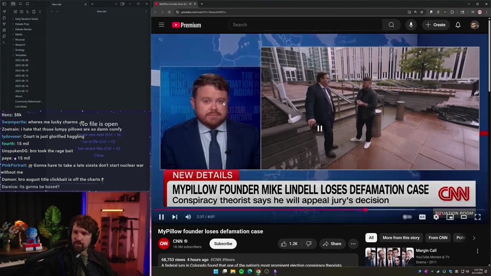Focus YouTube search input field

coord(305,25)
